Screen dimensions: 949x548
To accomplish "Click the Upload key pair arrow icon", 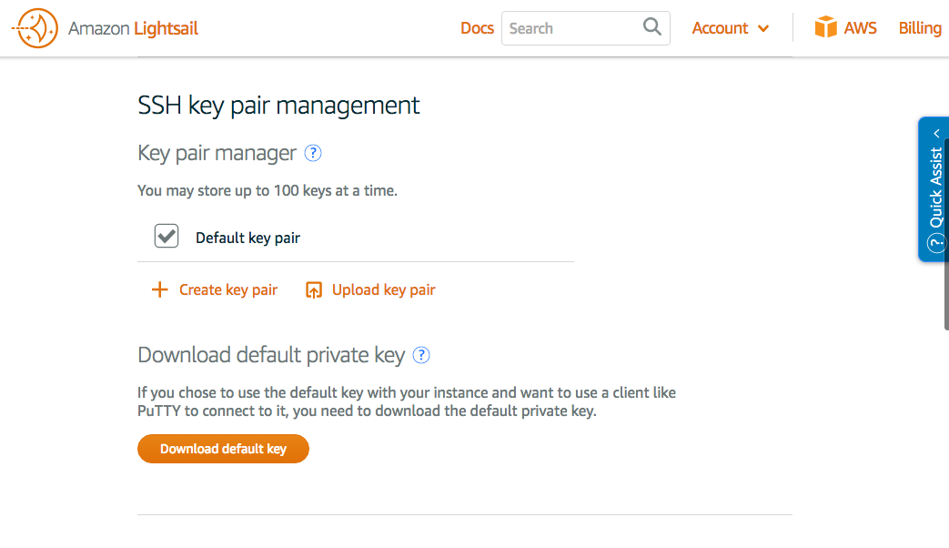I will point(314,290).
